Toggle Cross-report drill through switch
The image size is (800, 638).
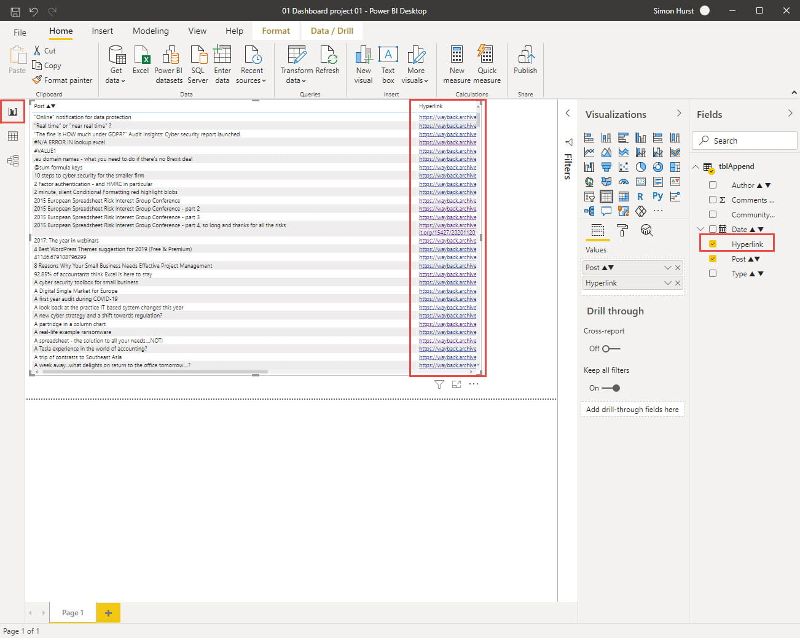(610, 349)
